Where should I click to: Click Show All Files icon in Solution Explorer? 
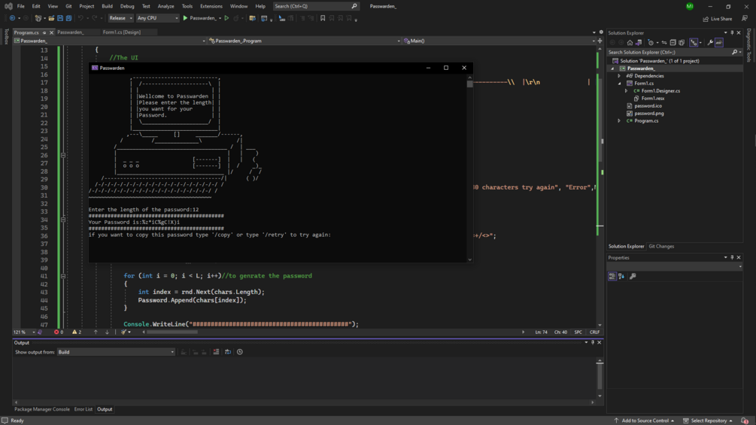[x=682, y=42]
